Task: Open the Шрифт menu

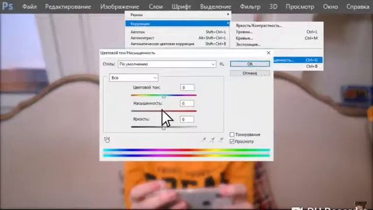Action: (181, 6)
